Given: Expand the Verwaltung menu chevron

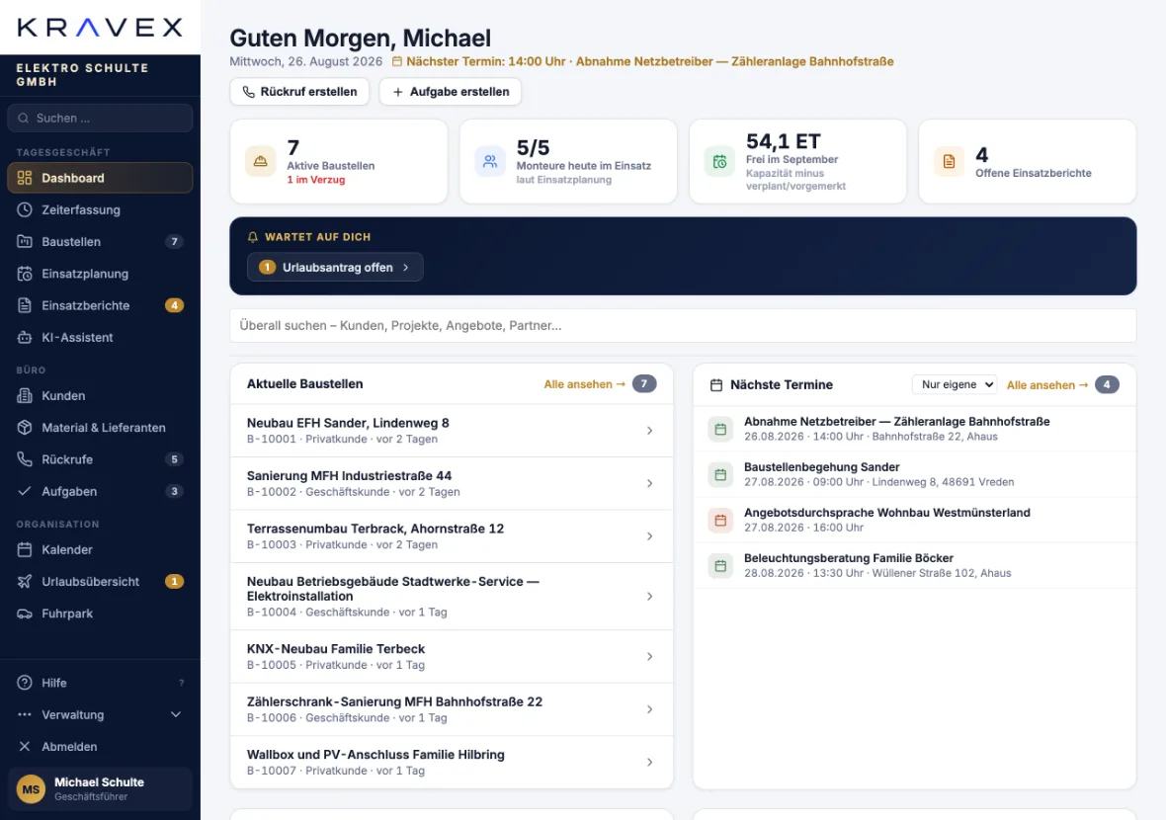Looking at the screenshot, I should point(176,714).
